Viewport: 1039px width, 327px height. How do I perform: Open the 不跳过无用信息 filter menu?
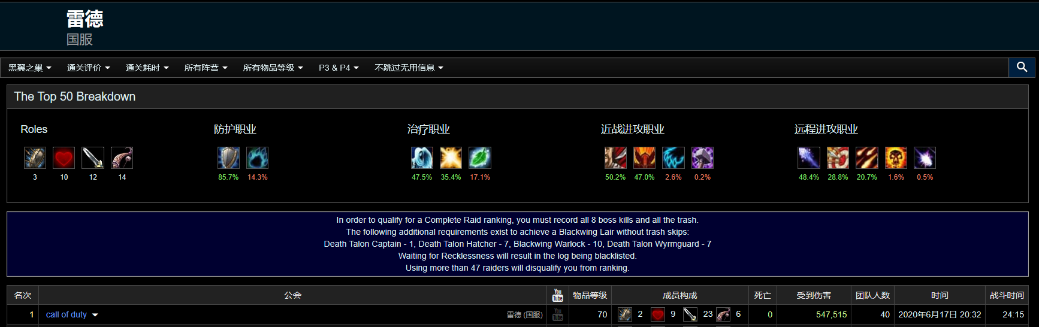(409, 68)
